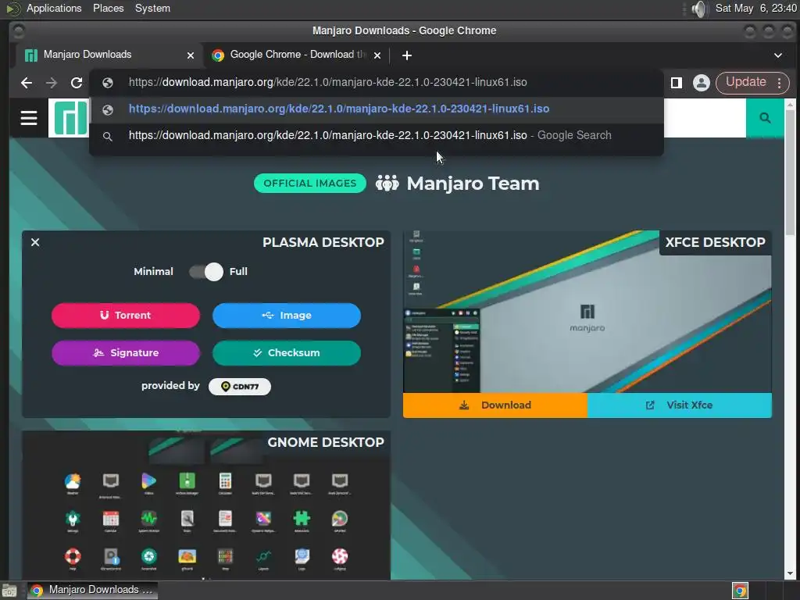Open the Chrome side panel icon

tap(677, 83)
